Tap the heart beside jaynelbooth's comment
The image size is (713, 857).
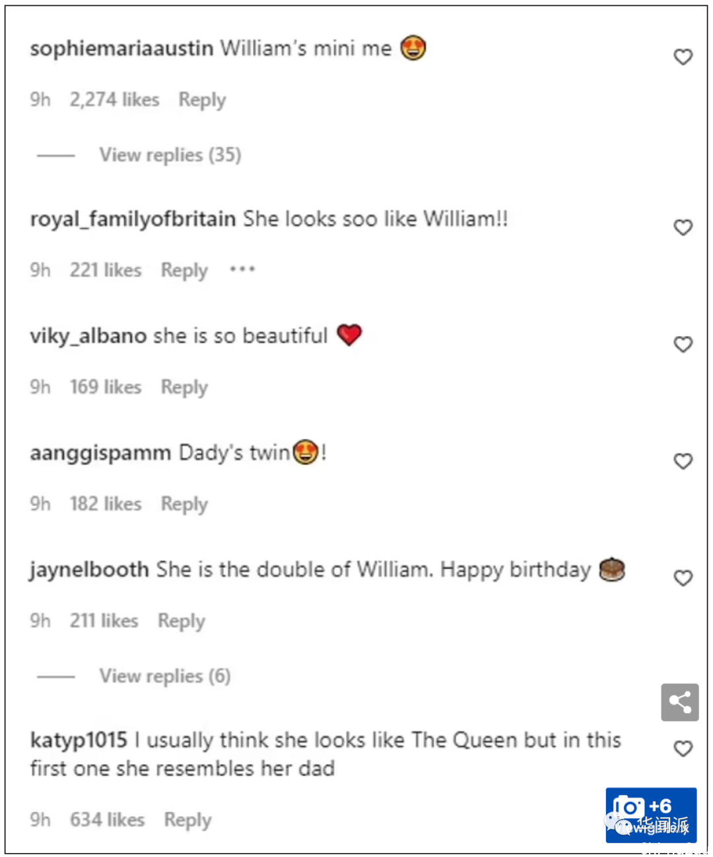click(x=683, y=578)
